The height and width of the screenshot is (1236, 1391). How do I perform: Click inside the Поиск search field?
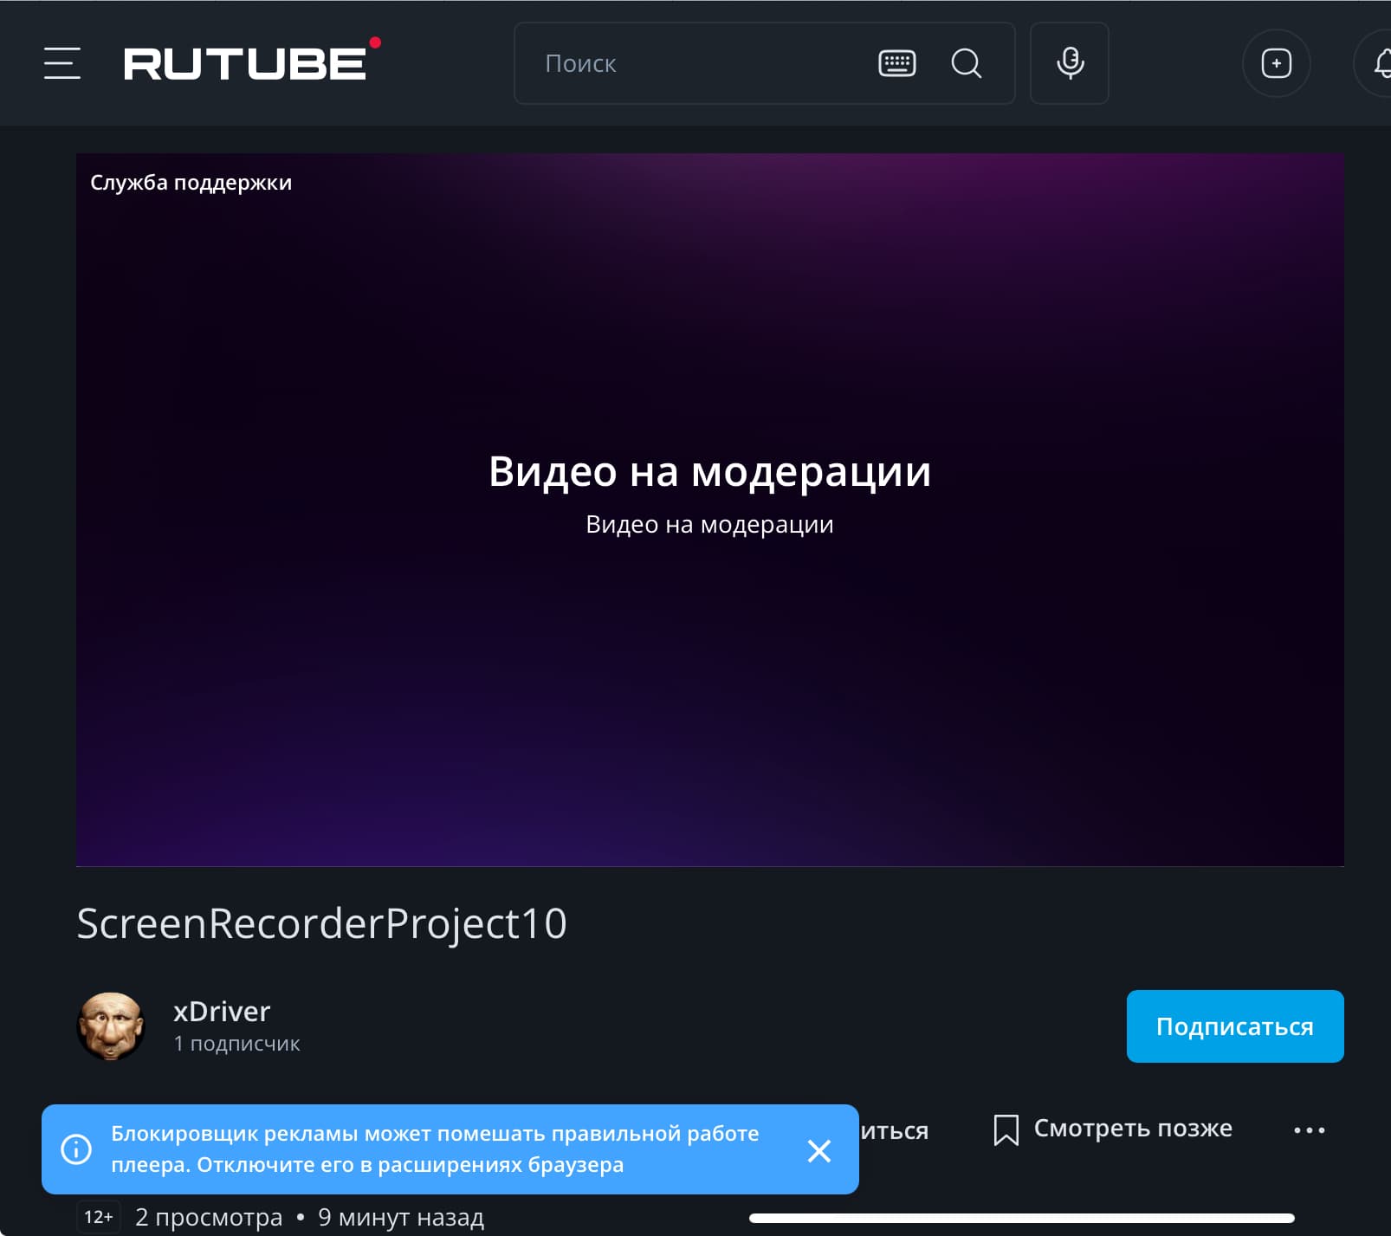(693, 63)
